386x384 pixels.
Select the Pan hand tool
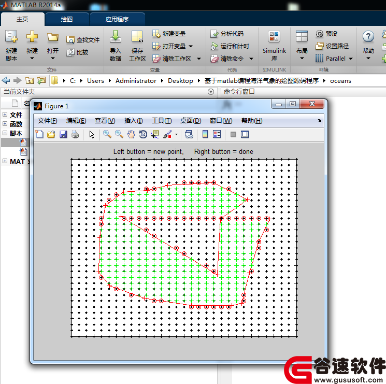[x=131, y=134]
